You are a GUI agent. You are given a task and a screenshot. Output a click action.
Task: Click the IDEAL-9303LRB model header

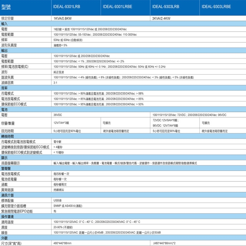166,7
